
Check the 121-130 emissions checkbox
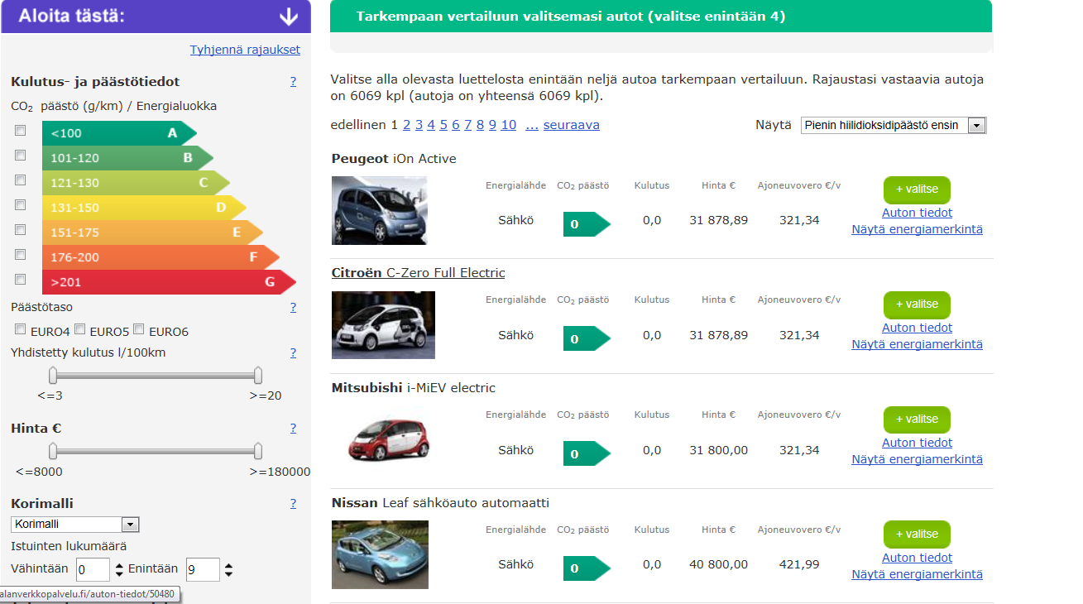[21, 180]
